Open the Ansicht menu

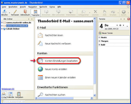click(x=23, y=7)
